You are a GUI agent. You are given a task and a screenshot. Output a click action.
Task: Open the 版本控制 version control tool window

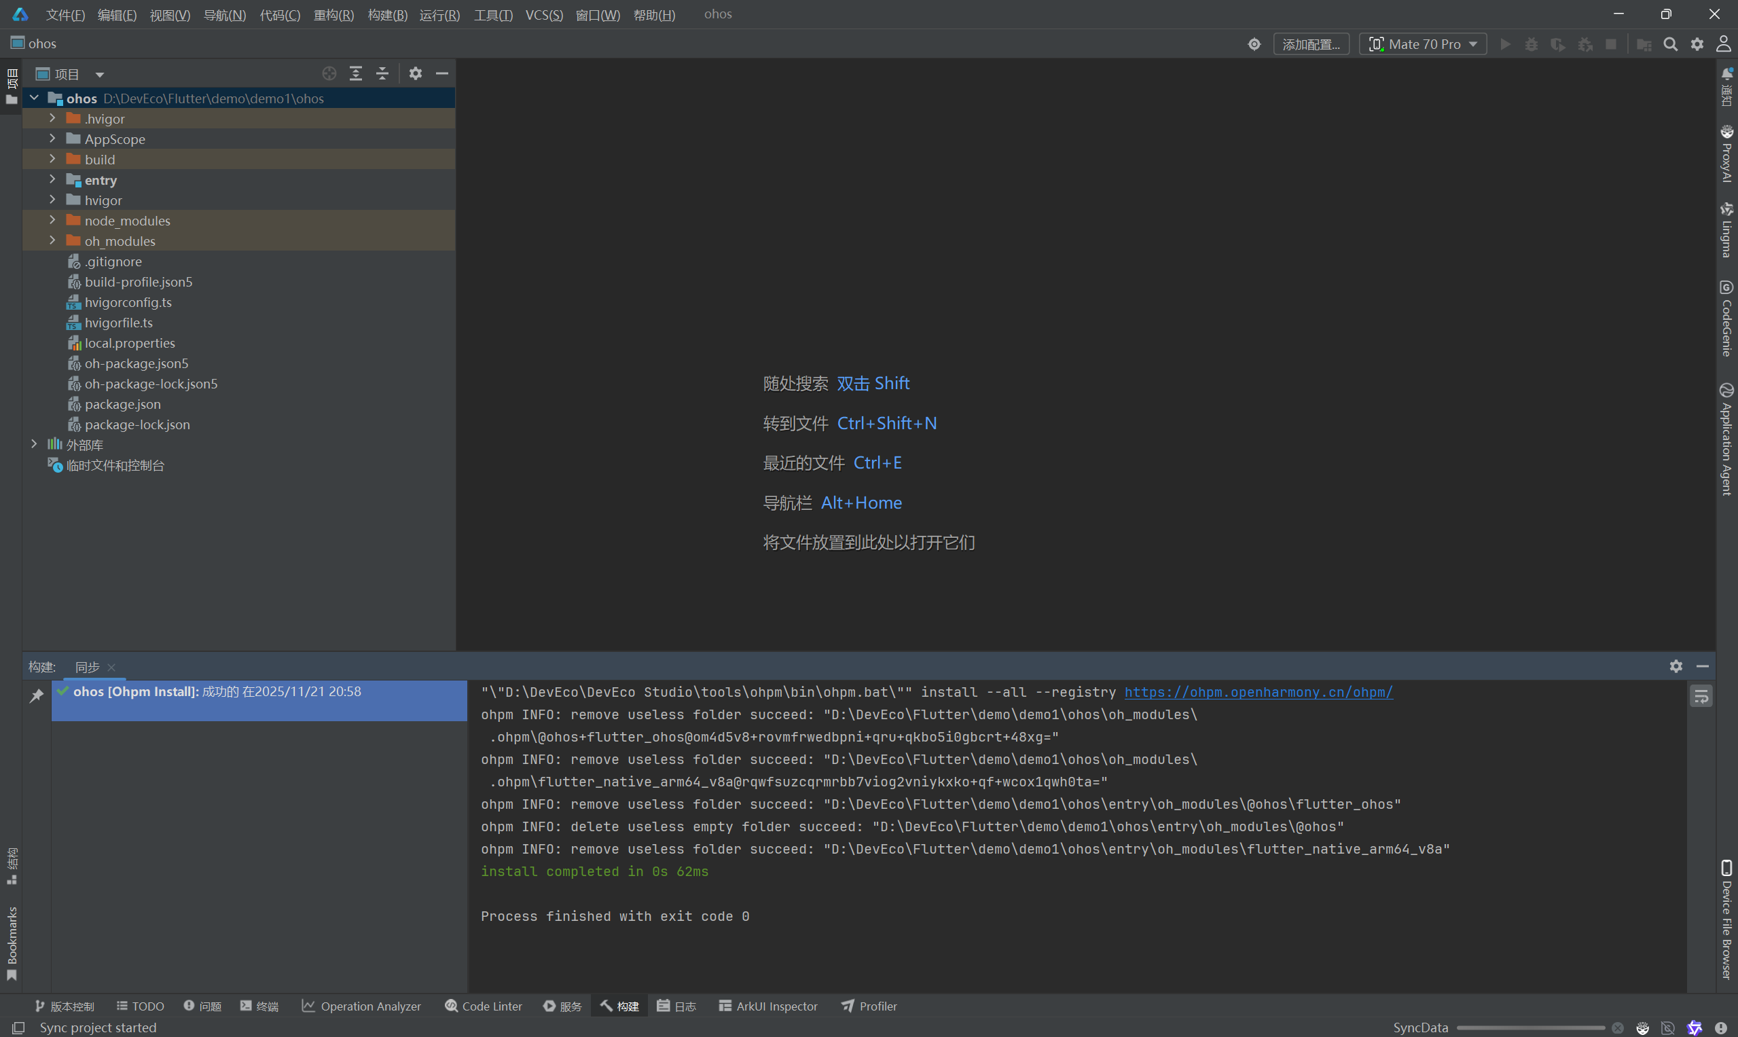click(x=65, y=1006)
